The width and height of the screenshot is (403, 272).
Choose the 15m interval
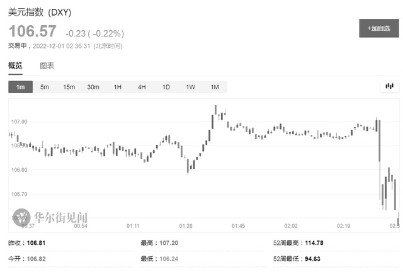69,87
